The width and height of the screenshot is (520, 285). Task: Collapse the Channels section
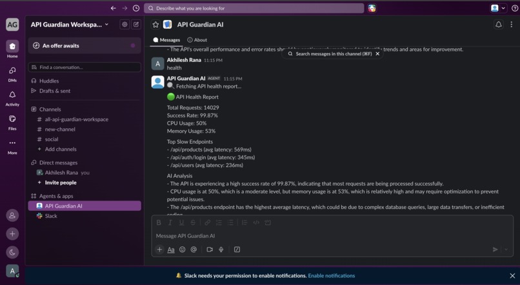(x=50, y=110)
